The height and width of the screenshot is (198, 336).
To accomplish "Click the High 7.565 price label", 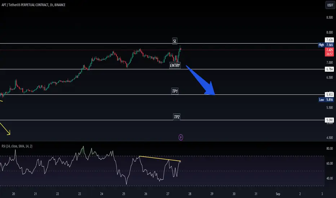I will coord(326,45).
